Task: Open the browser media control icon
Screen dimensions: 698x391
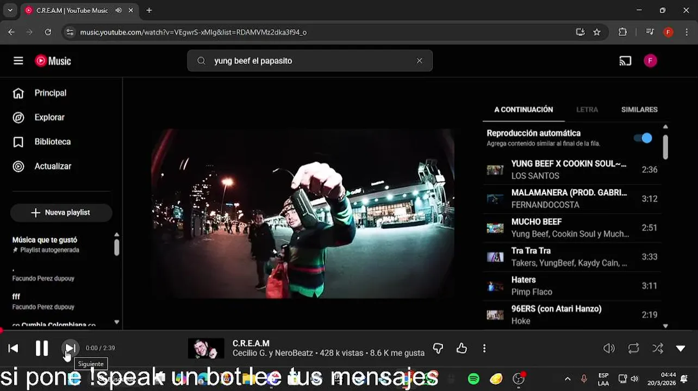Action: [x=650, y=32]
